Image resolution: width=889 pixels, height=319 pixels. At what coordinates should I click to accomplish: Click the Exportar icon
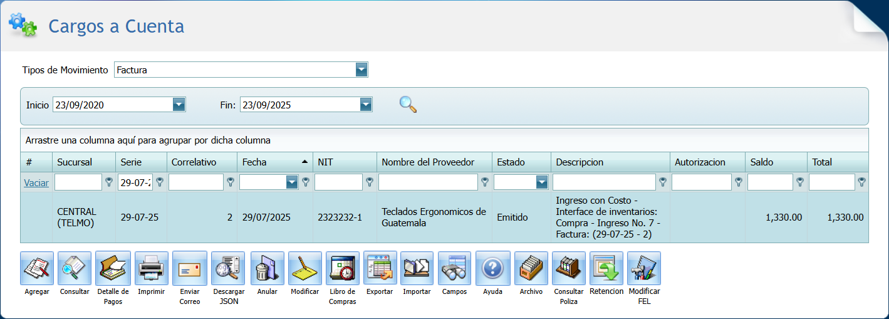[x=380, y=268]
